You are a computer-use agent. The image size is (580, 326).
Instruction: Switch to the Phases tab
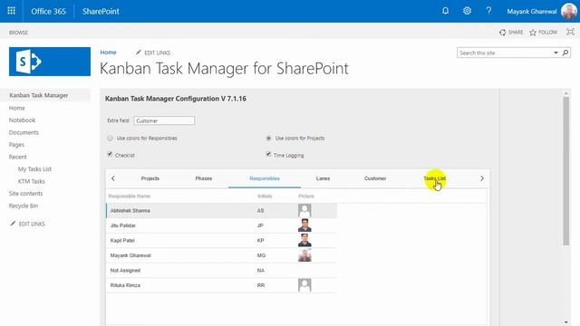(x=204, y=178)
